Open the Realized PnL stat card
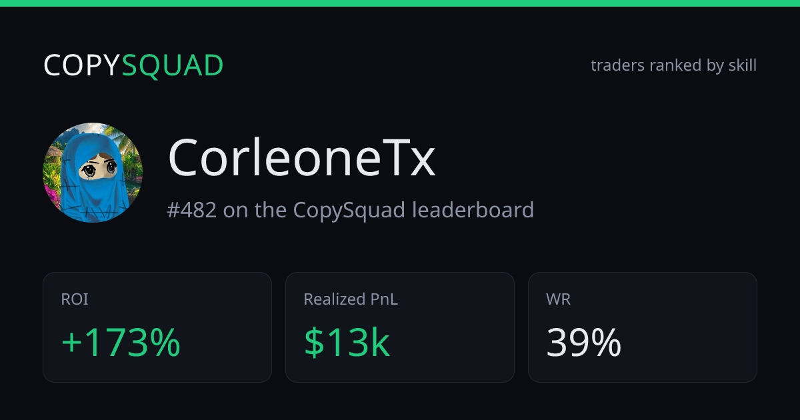The width and height of the screenshot is (800, 420). coord(400,327)
